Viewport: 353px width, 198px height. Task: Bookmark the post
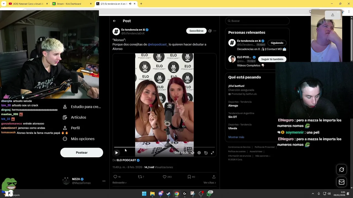189,177
